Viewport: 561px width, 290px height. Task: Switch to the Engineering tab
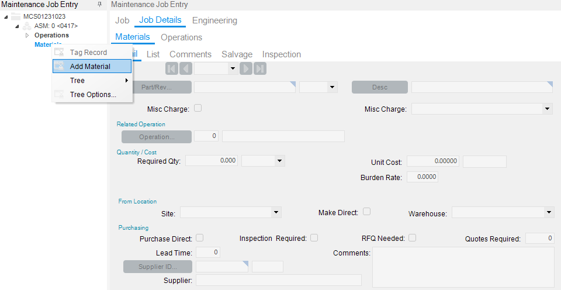[x=214, y=20]
